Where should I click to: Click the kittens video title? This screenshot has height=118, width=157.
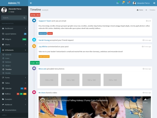[77, 100]
